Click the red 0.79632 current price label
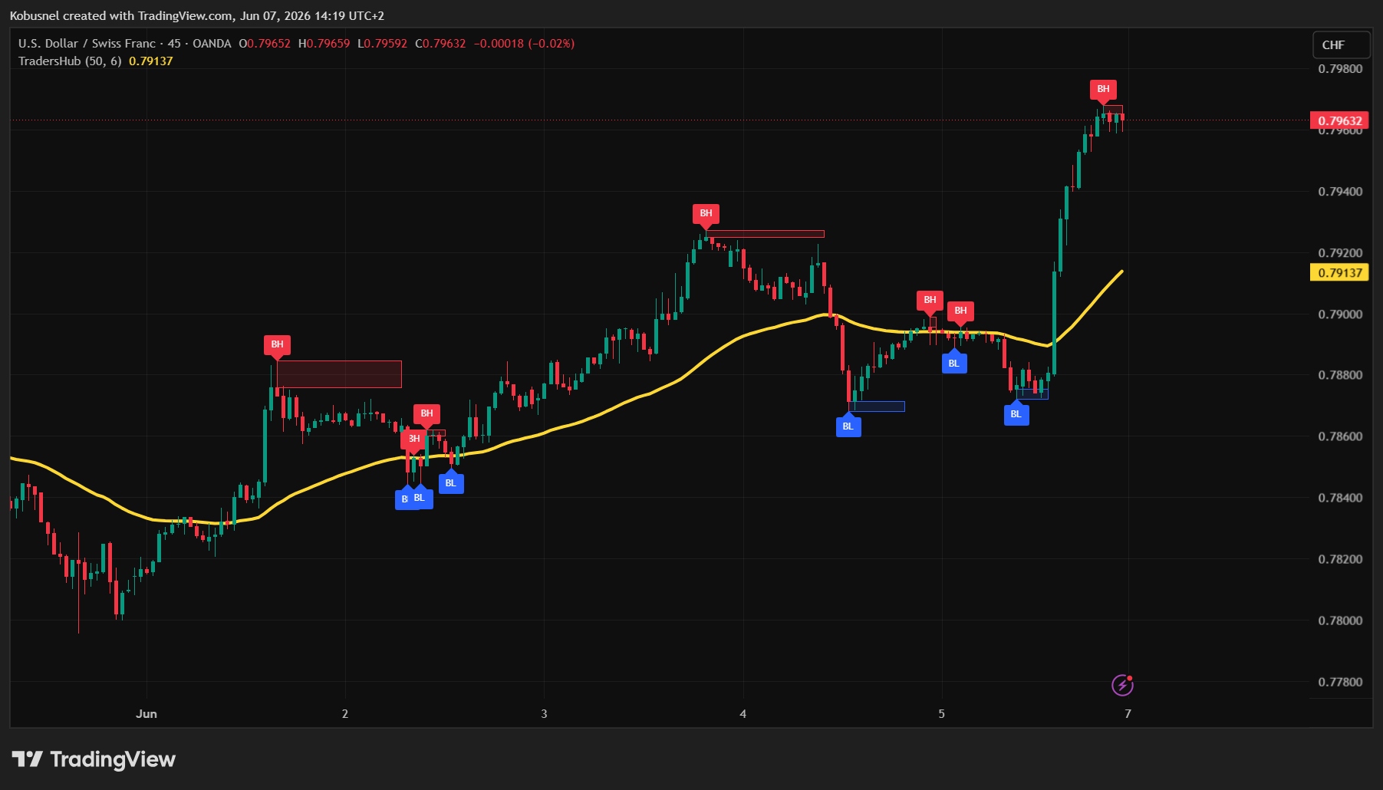 [1339, 120]
